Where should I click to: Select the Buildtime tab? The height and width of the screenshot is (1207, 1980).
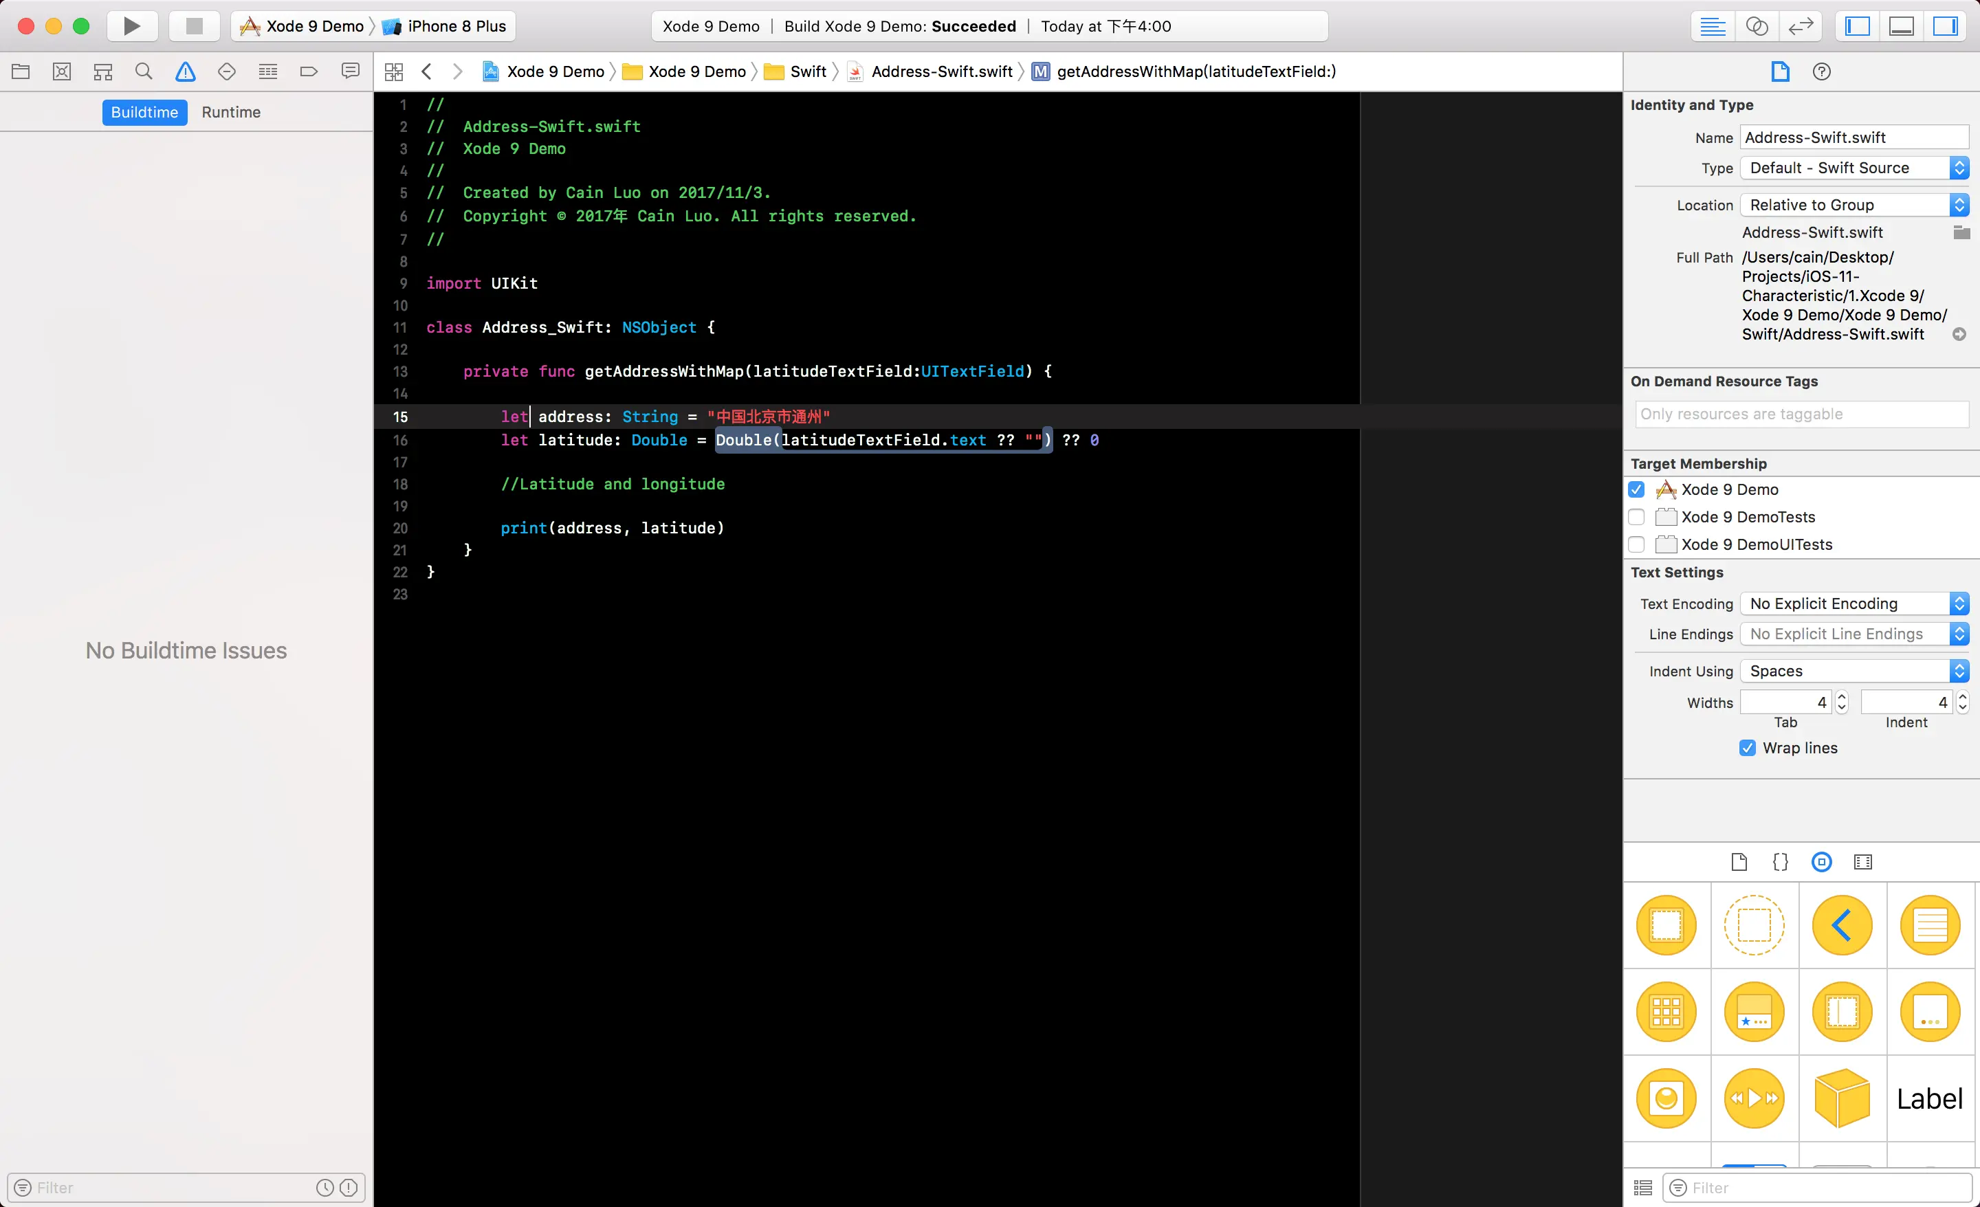click(144, 112)
